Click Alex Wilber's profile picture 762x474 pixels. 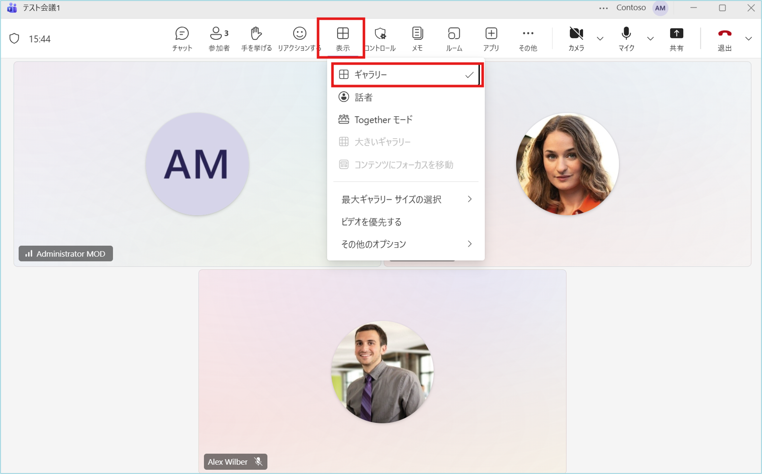point(382,372)
